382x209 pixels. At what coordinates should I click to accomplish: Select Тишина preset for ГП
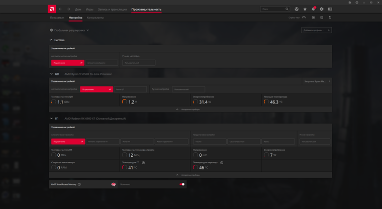point(210,142)
